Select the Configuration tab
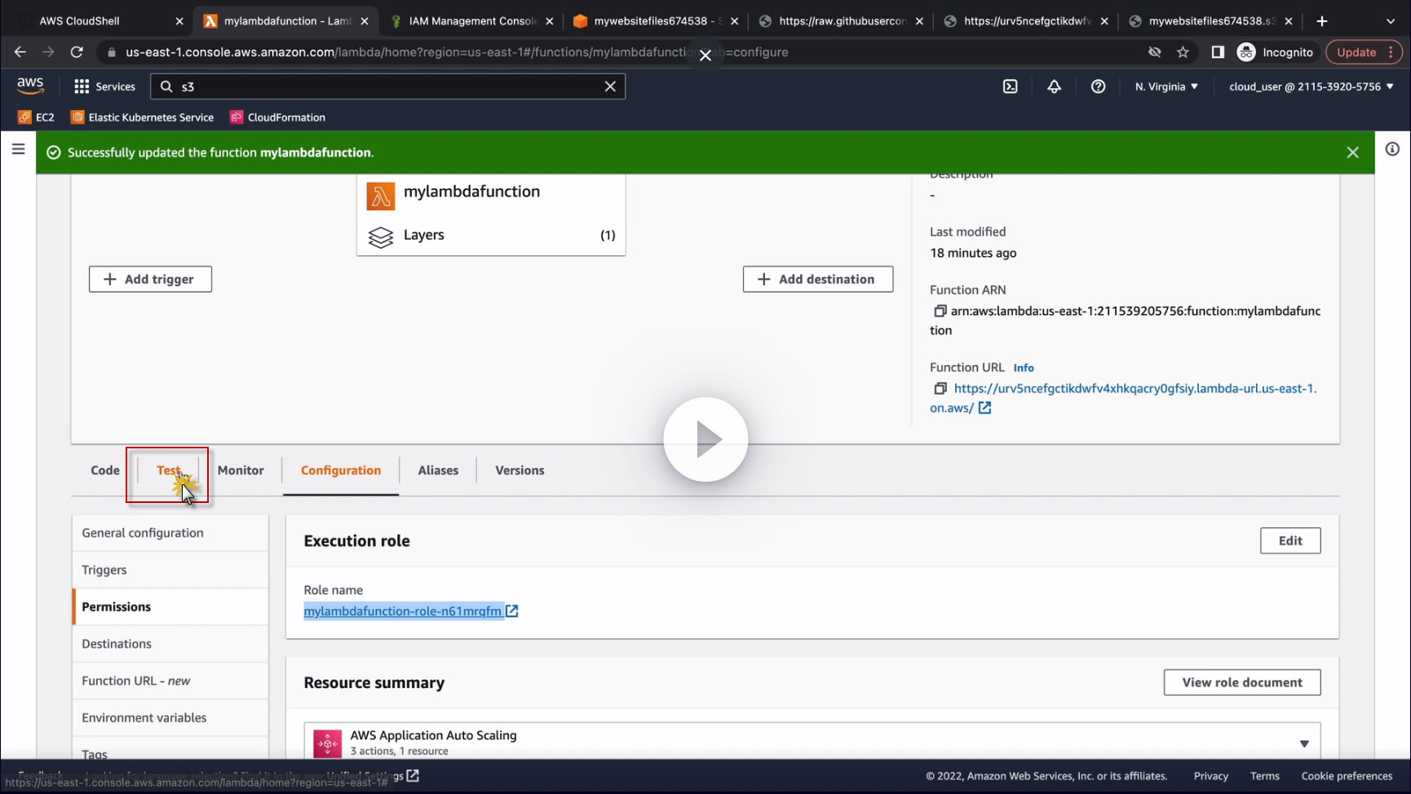The width and height of the screenshot is (1411, 794). click(341, 470)
